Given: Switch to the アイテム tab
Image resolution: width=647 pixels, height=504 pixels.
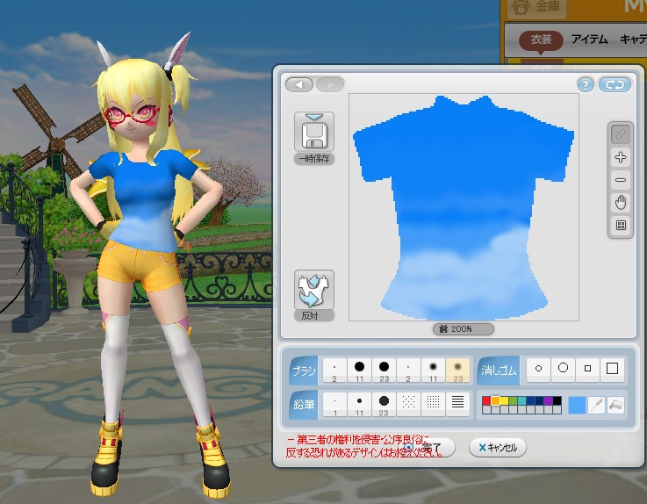Looking at the screenshot, I should pos(589,40).
